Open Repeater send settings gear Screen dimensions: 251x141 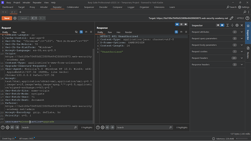pyautogui.click(x=15, y=18)
